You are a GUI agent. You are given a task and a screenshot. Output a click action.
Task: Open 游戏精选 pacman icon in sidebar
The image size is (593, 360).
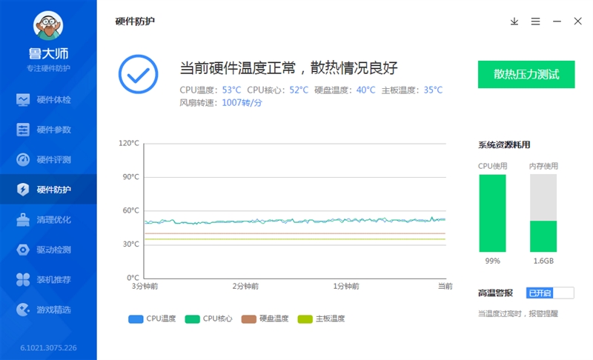click(x=23, y=310)
